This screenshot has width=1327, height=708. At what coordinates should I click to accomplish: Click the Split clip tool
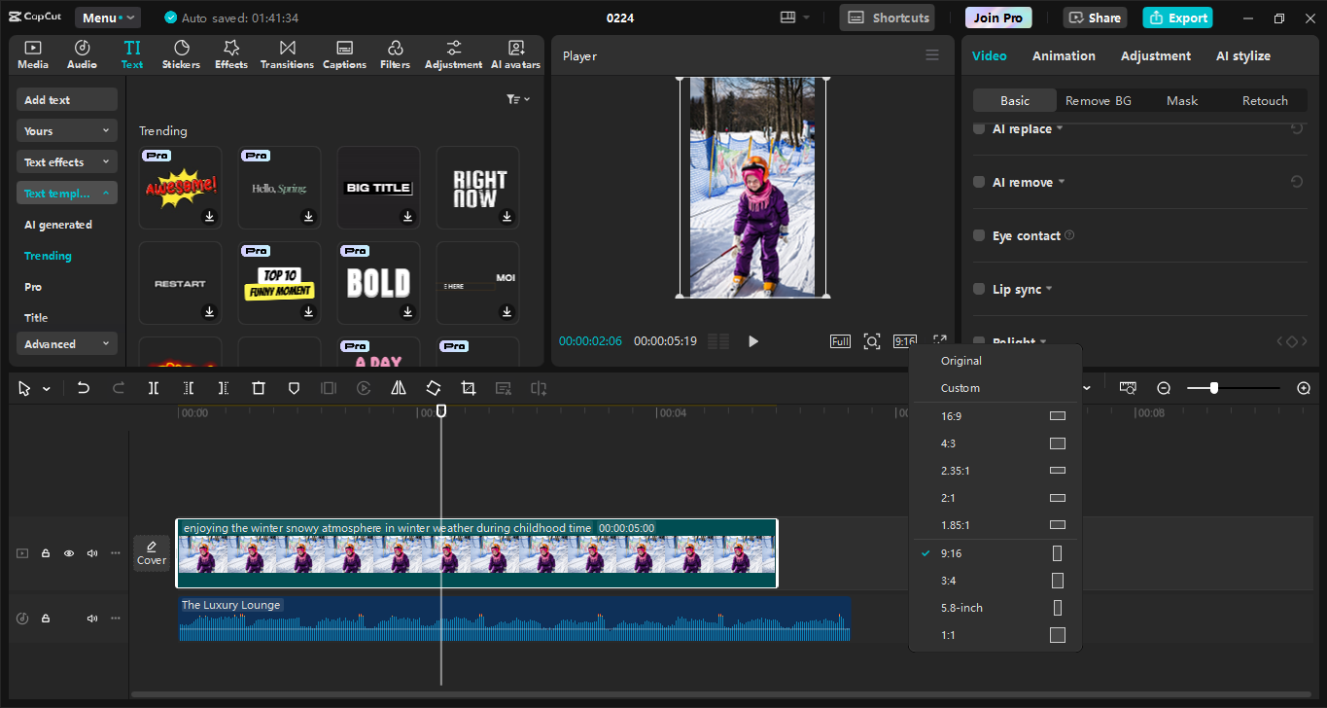pos(153,387)
